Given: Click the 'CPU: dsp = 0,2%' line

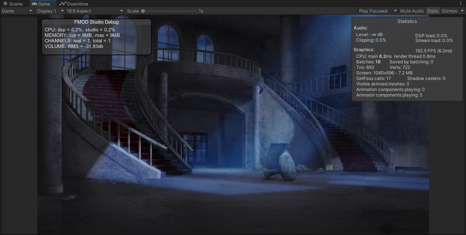Looking at the screenshot, I should pyautogui.click(x=80, y=29).
